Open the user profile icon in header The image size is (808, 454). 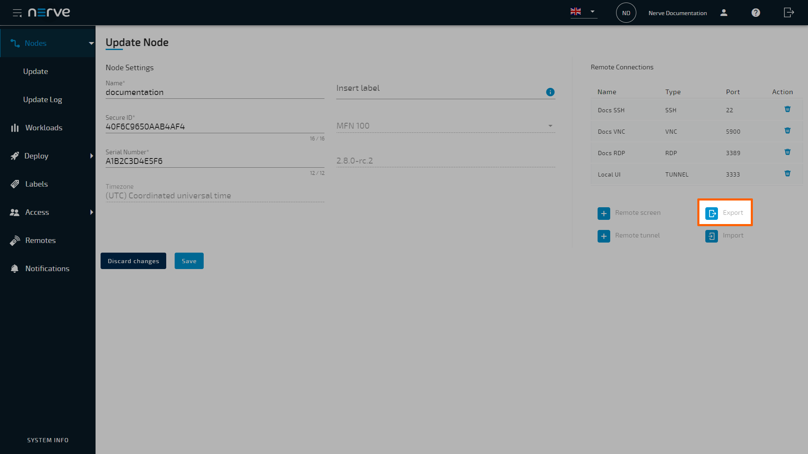(x=724, y=13)
